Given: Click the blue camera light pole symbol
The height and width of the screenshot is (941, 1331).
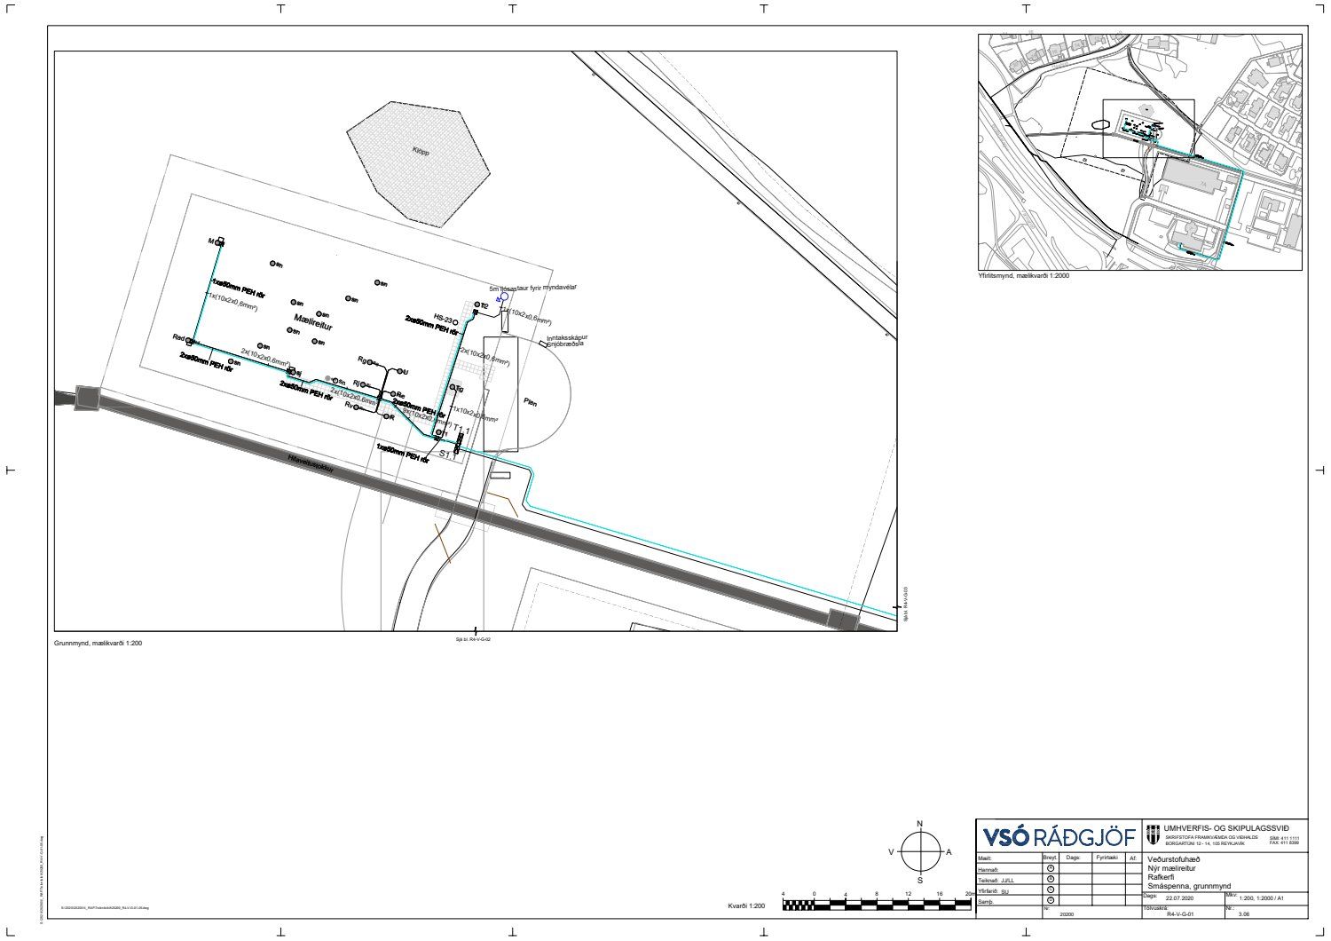Looking at the screenshot, I should pos(503,297).
